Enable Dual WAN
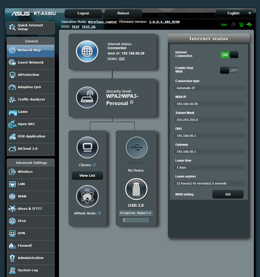Viewport: 260px width, 277px height. (229, 70)
